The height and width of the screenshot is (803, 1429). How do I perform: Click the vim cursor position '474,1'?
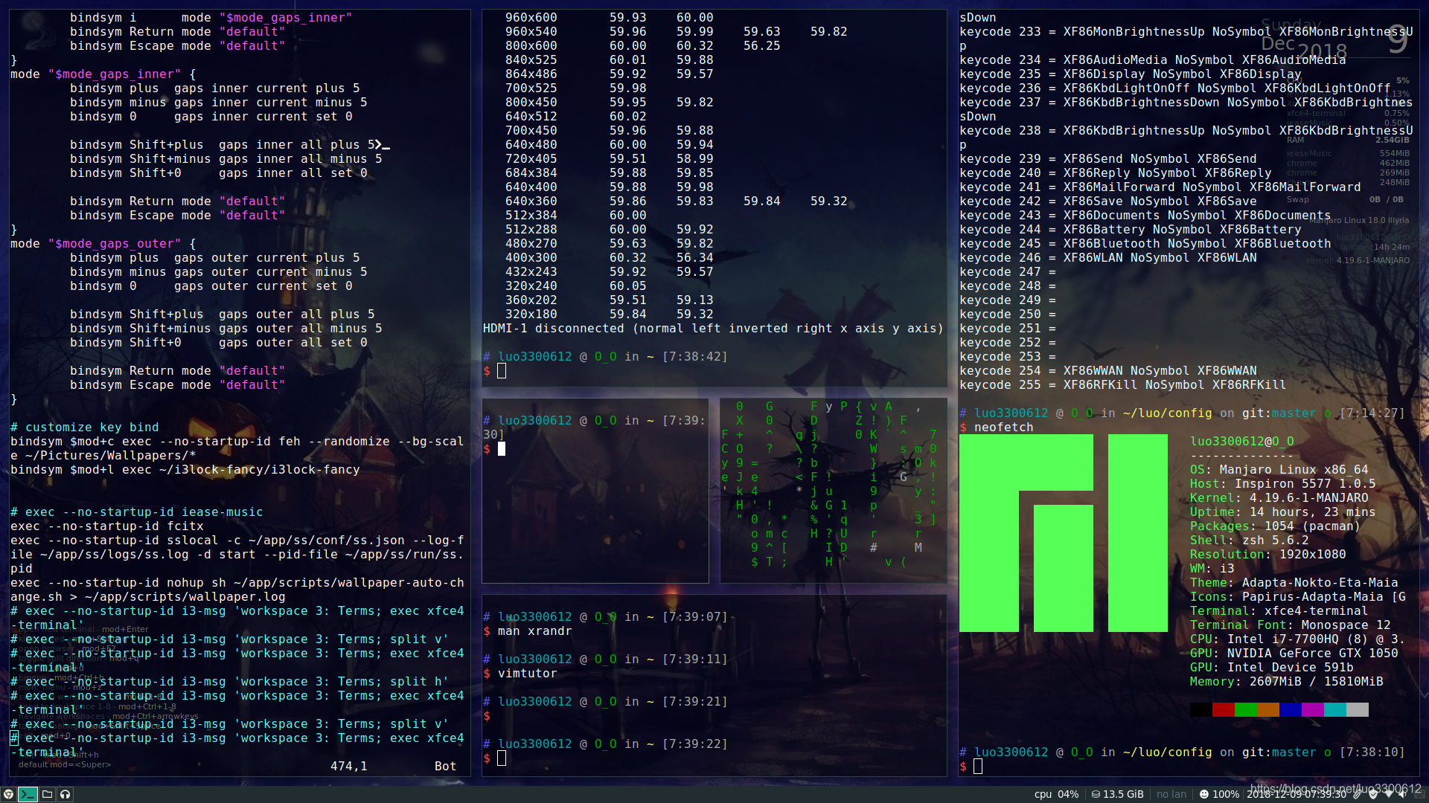click(x=348, y=767)
